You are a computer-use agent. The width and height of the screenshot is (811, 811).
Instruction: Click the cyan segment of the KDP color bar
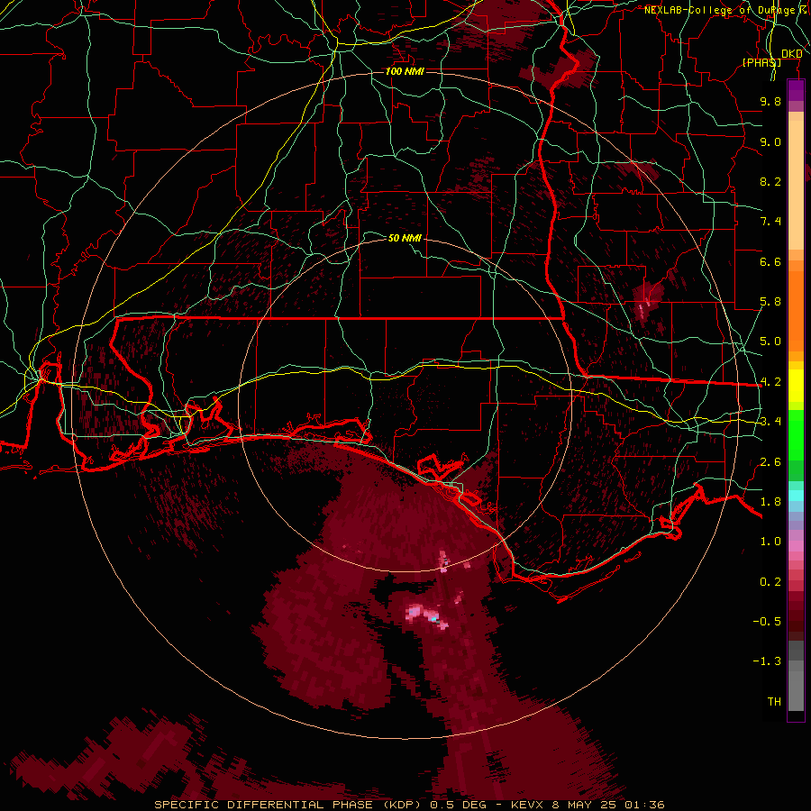(796, 496)
